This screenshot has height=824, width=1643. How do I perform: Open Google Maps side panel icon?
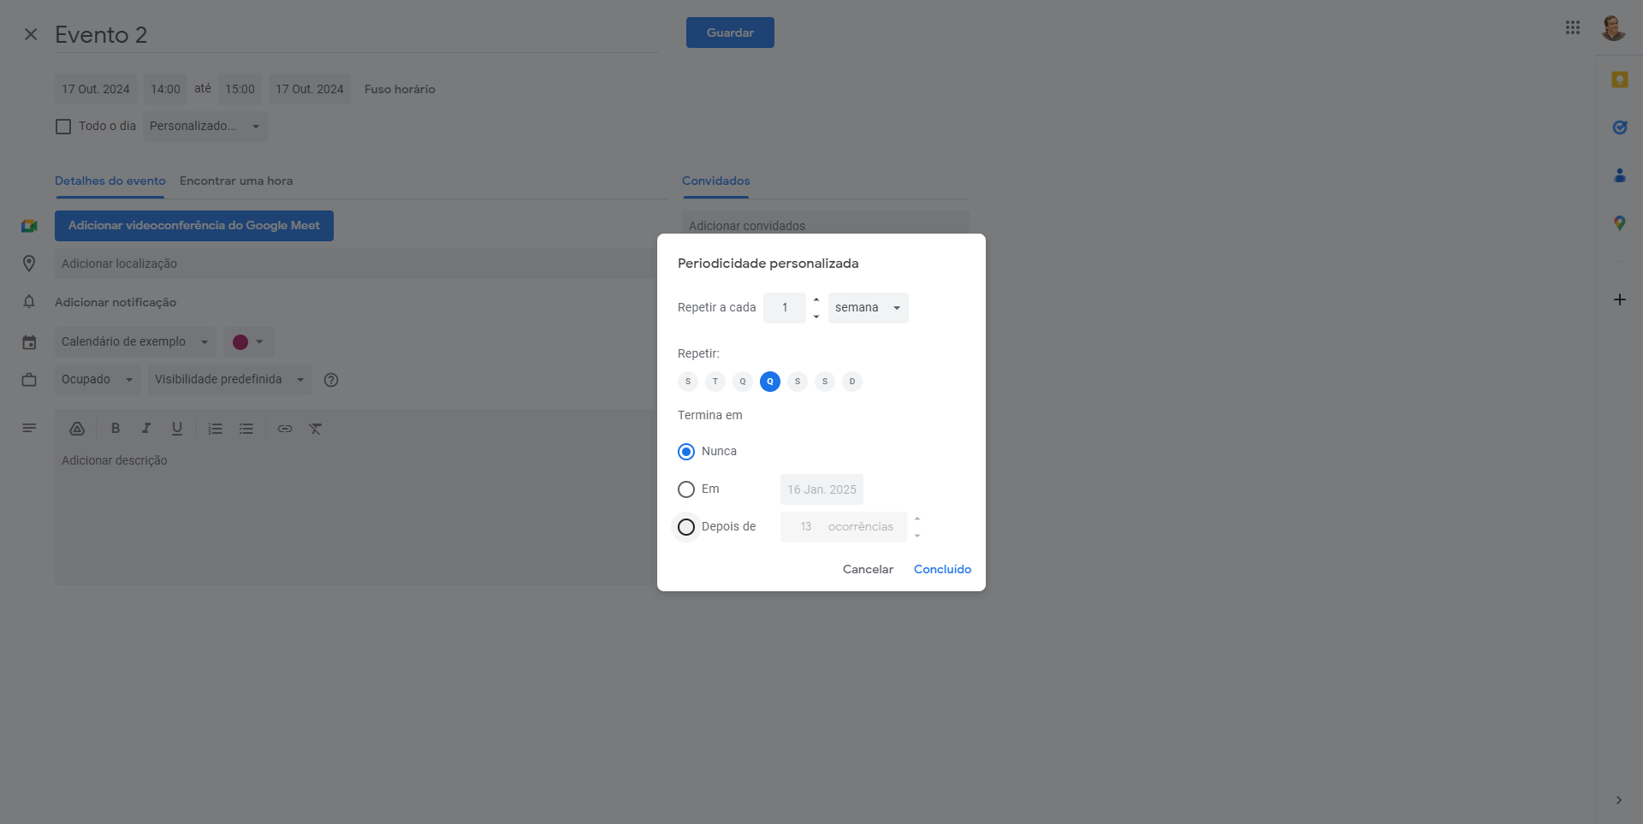point(1619,223)
